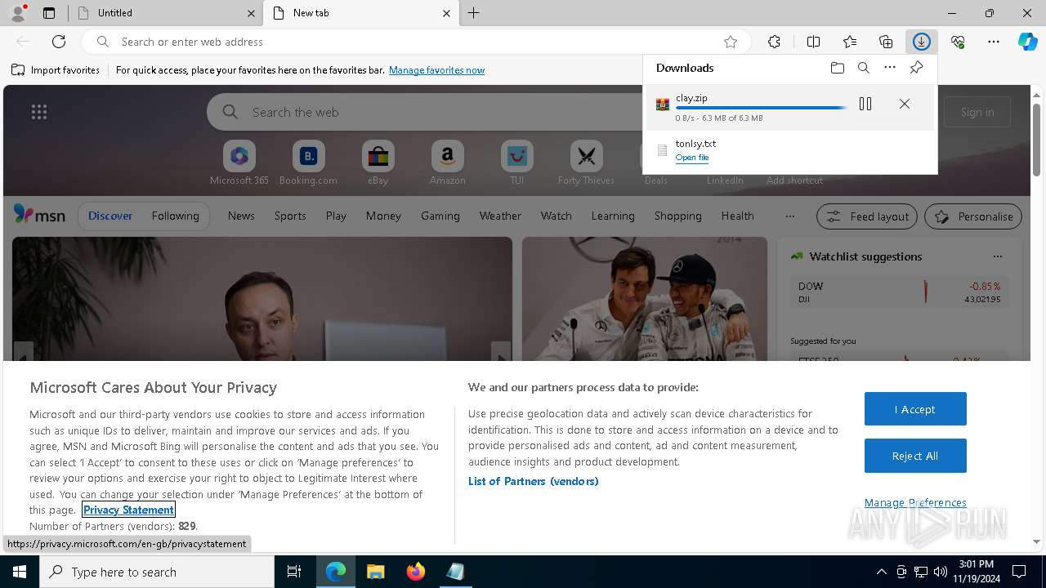Viewport: 1046px width, 588px height.
Task: Click the taskbar search box
Action: tap(157, 572)
